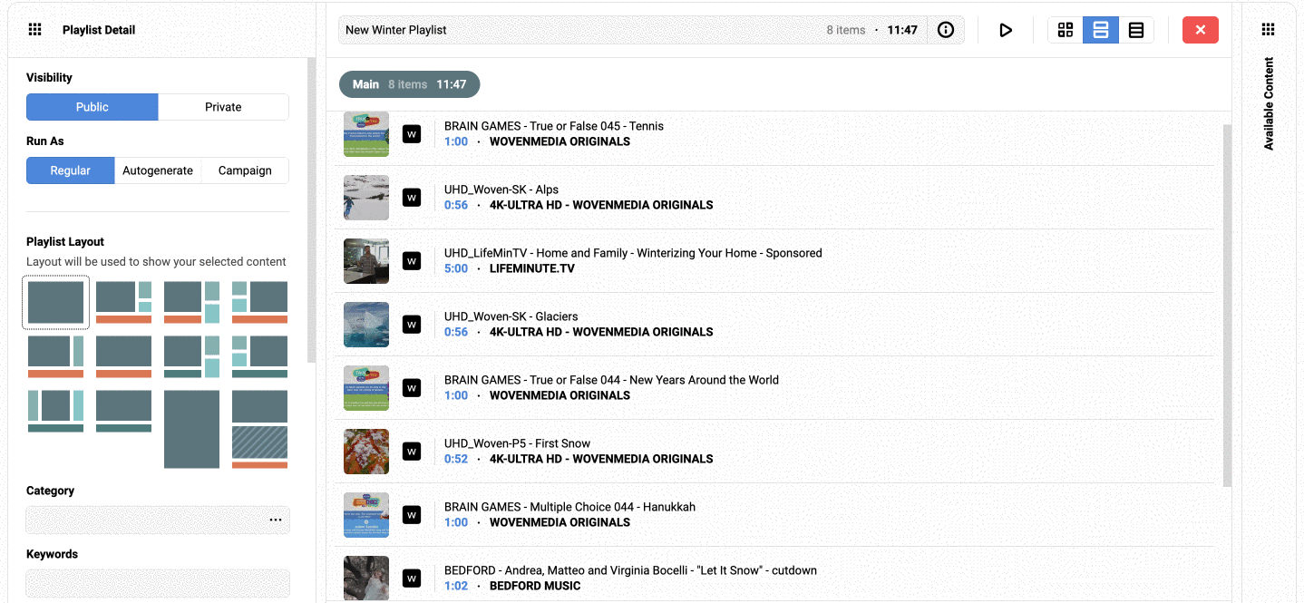Click the Category input field
This screenshot has height=603, width=1304.
pos(158,520)
